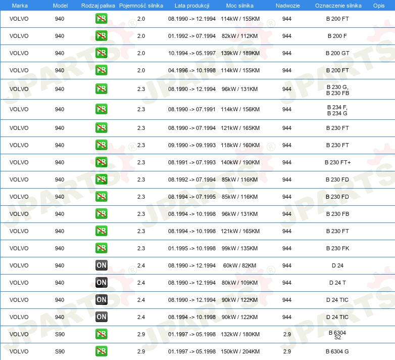Click the Marka column header
The image size is (395, 360).
[19, 5]
